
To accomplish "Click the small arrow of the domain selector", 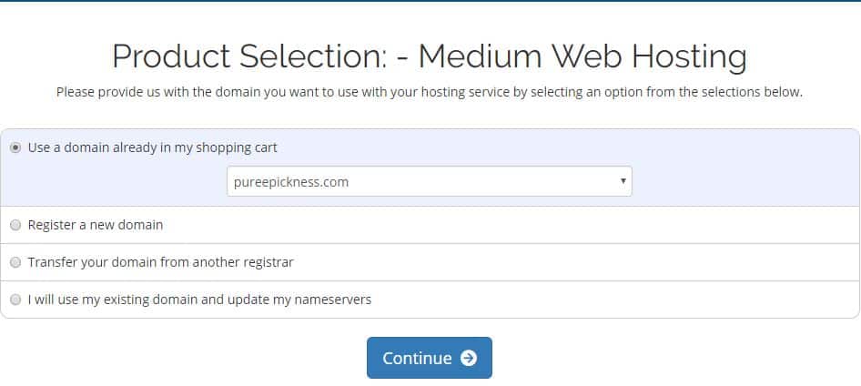I will 623,181.
